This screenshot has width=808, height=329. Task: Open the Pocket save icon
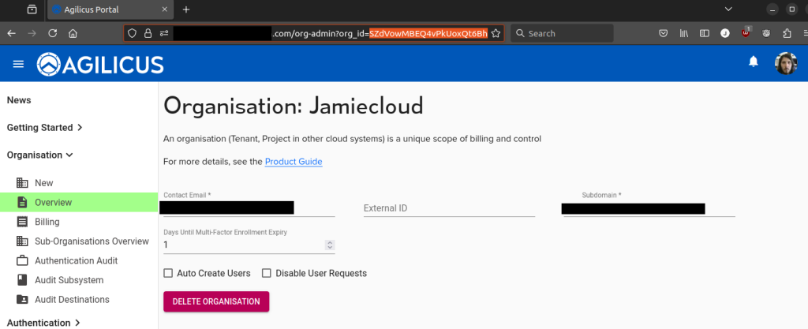(x=664, y=33)
